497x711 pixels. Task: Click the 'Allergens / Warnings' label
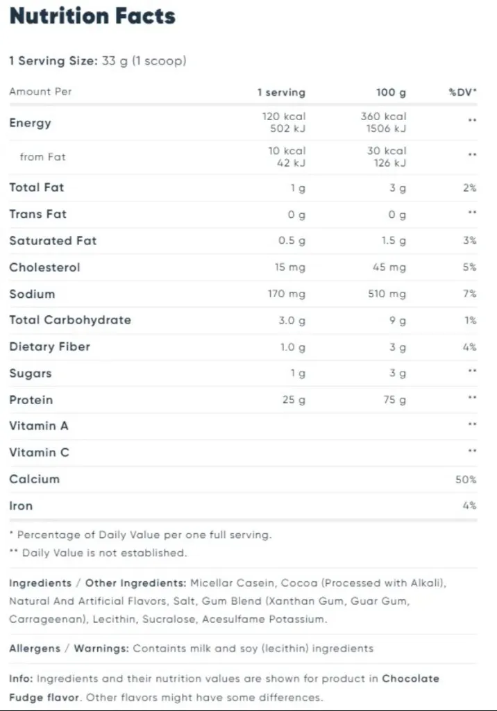pos(69,649)
